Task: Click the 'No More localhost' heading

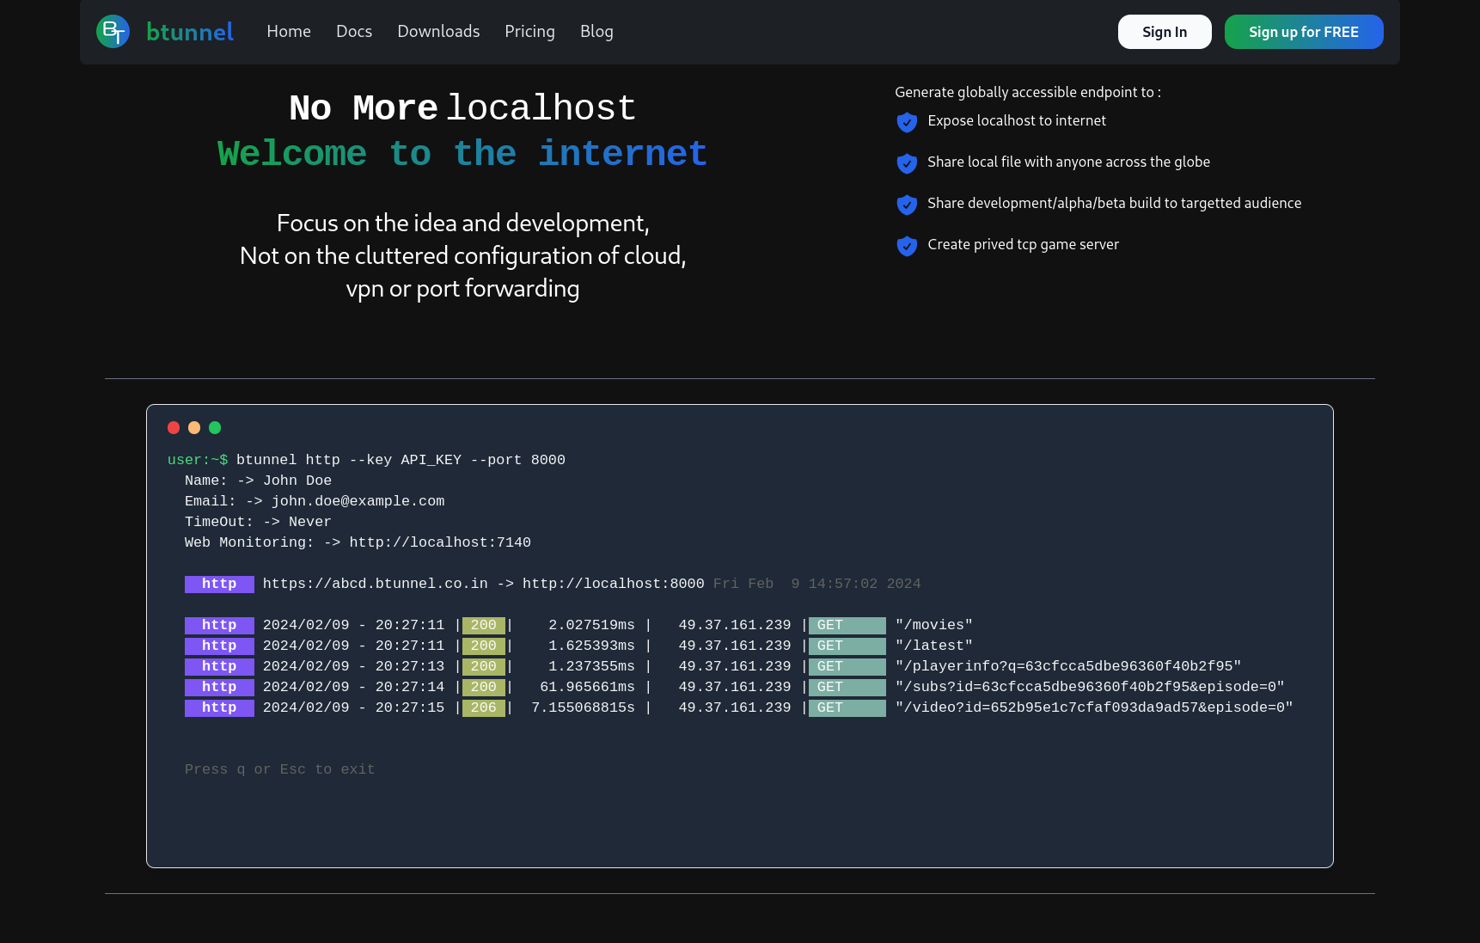Action: 462,108
